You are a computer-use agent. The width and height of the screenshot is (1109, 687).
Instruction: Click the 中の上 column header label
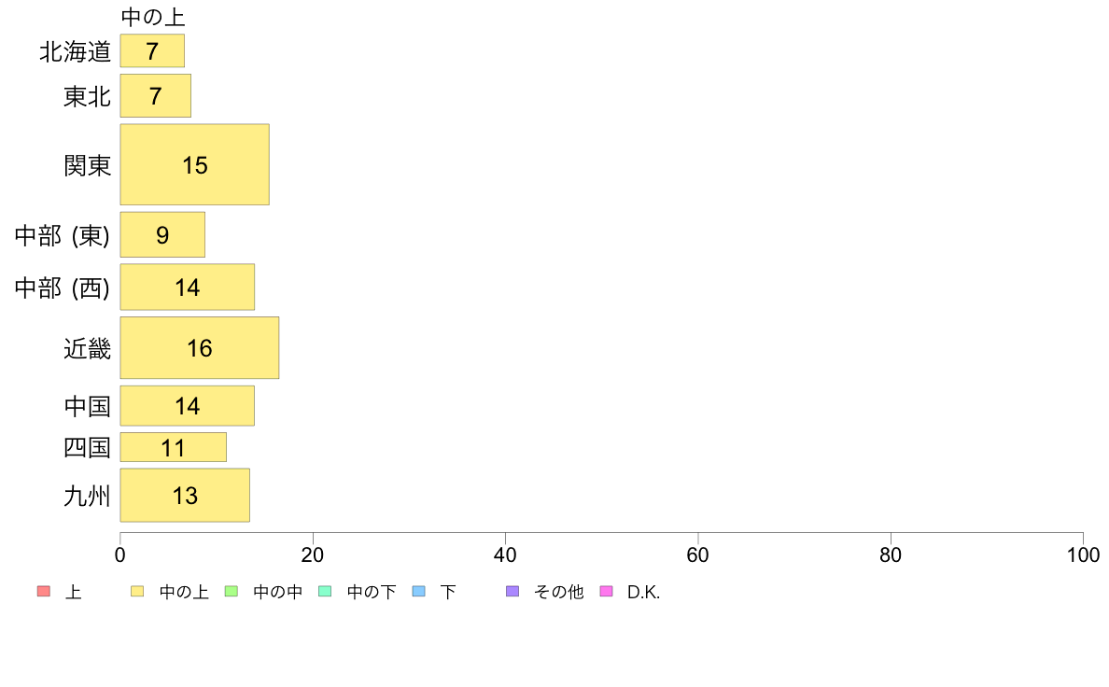tap(153, 17)
